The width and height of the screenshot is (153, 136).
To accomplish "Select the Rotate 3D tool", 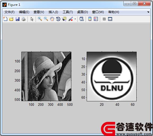I will click(58, 19).
